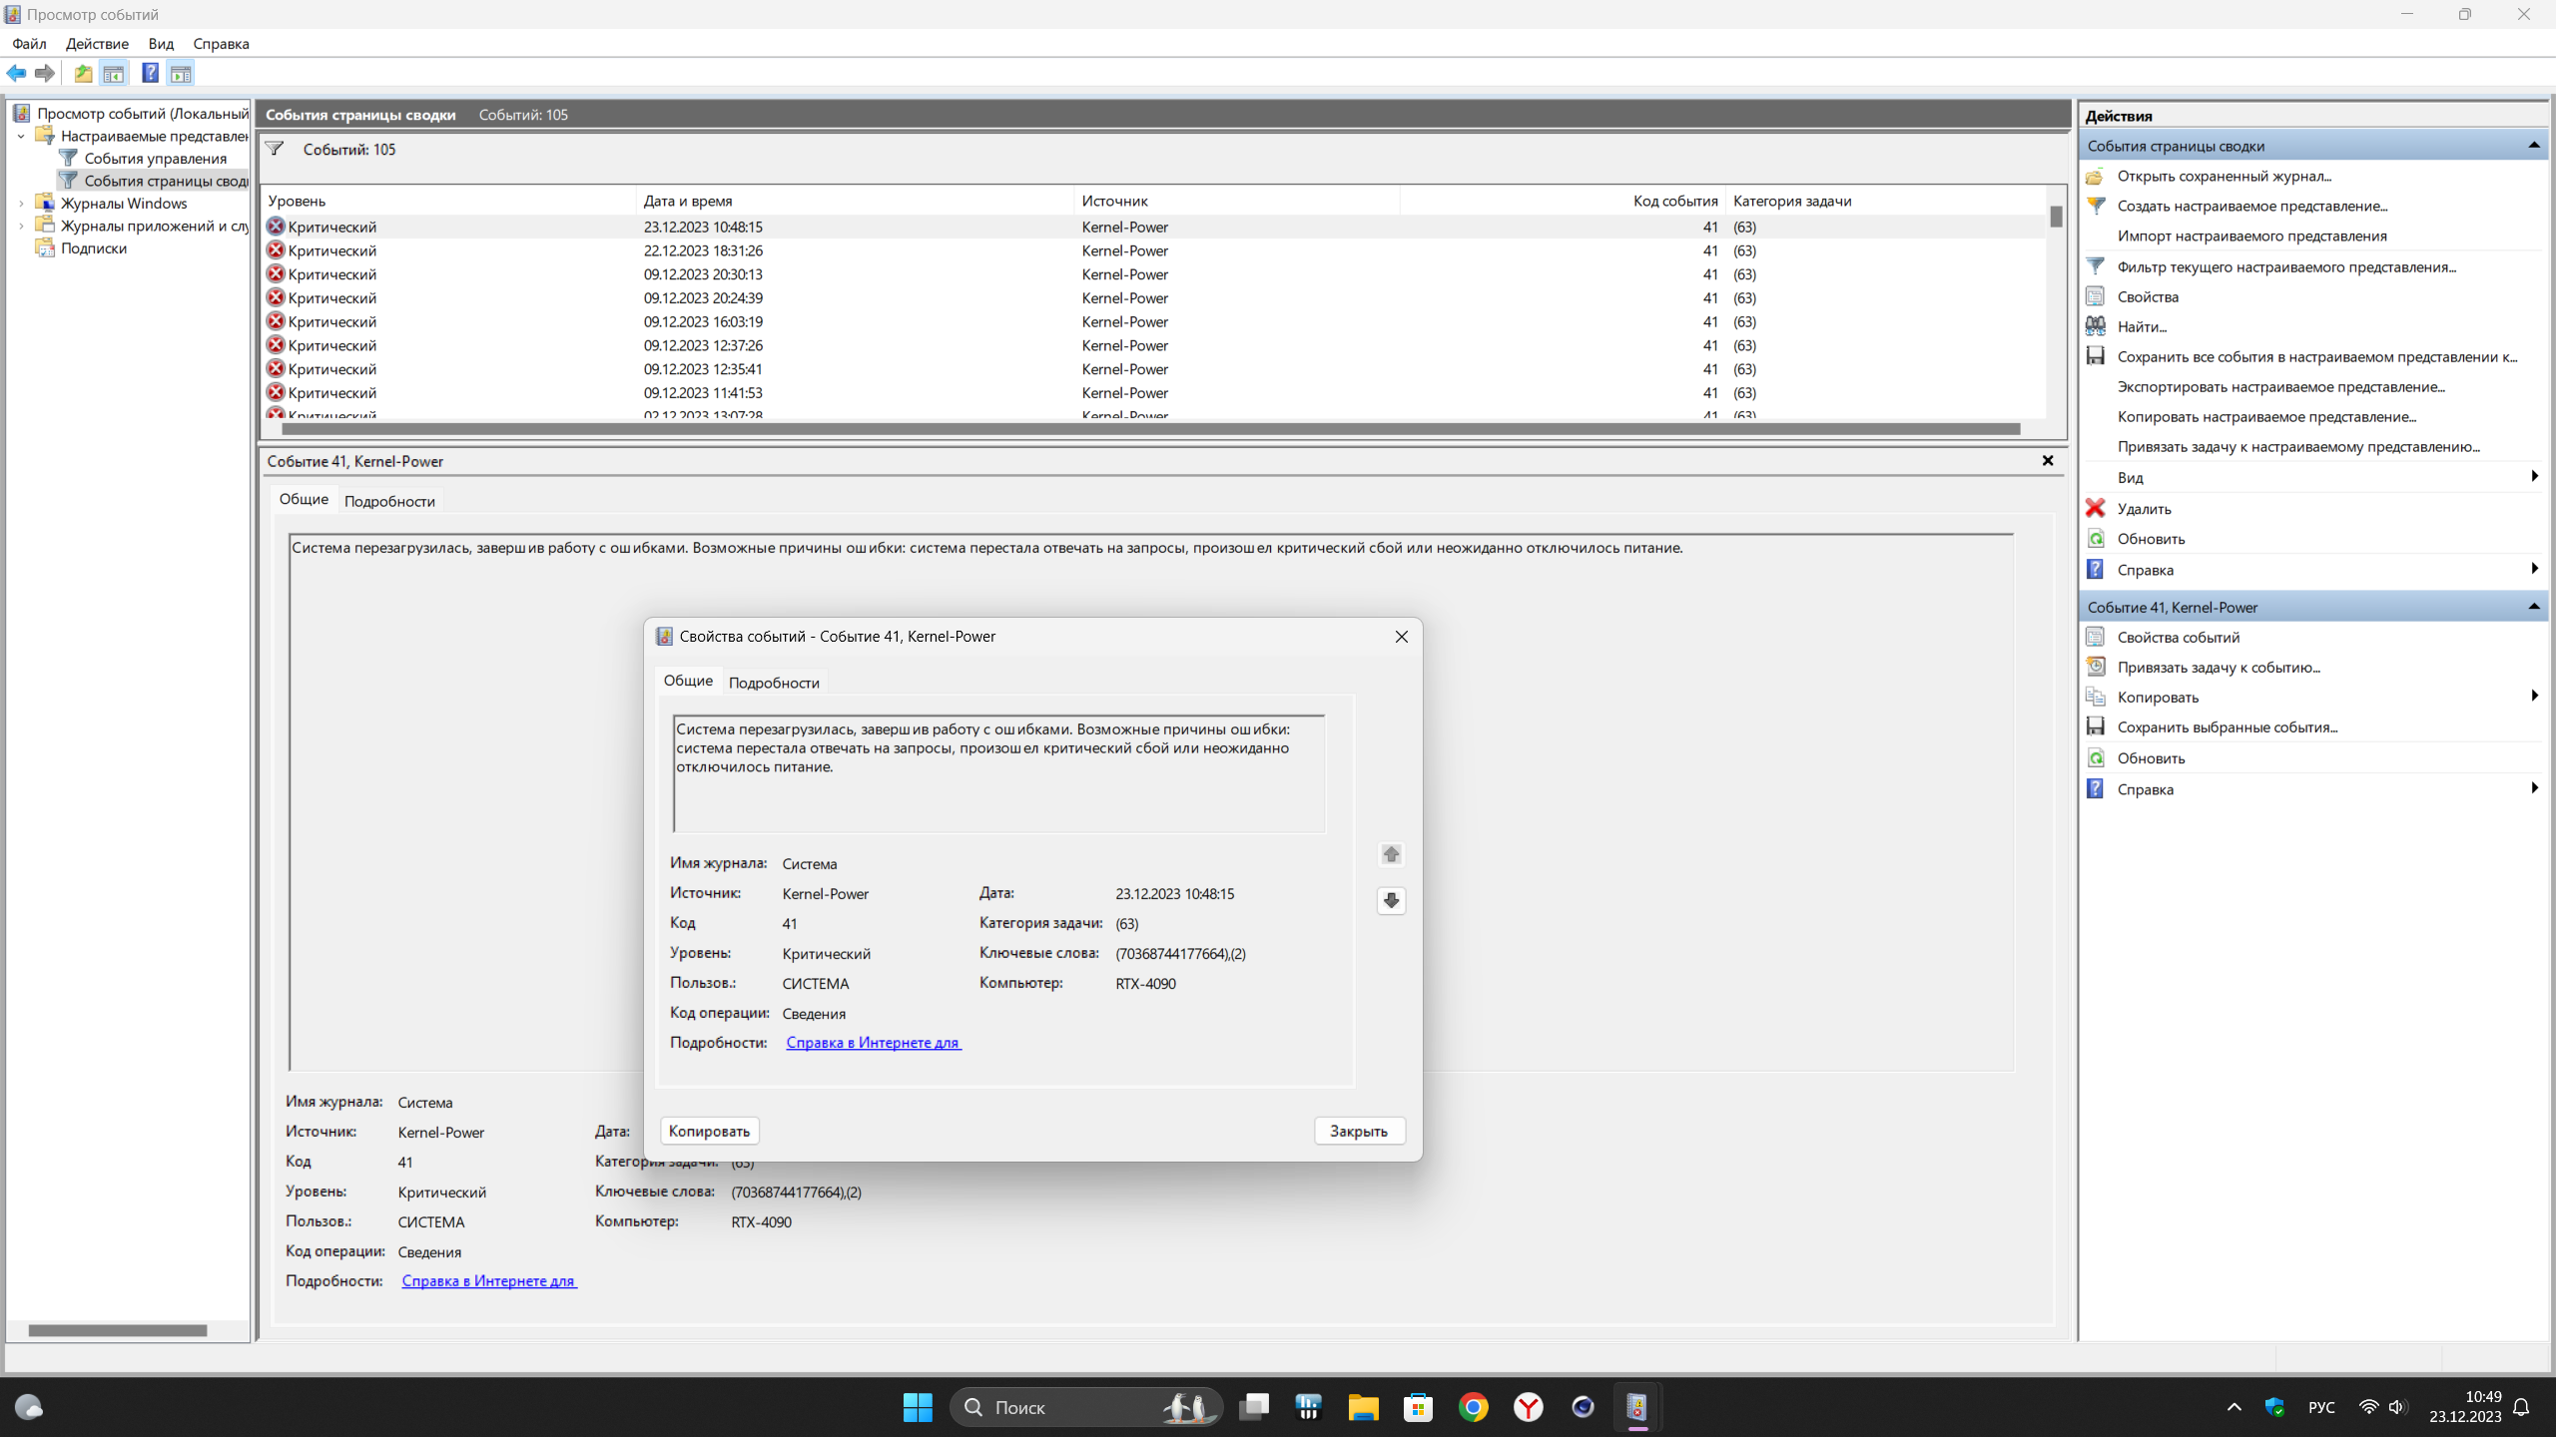
Task: Click horizontal scrollbar under events list
Action: click(1148, 430)
